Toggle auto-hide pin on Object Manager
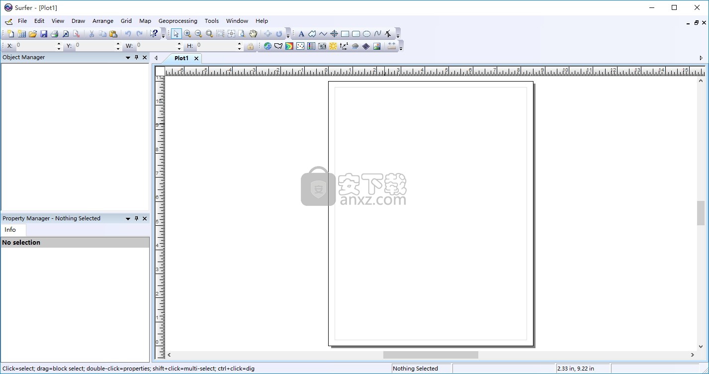Screen dimensions: 709x374 [x=136, y=58]
